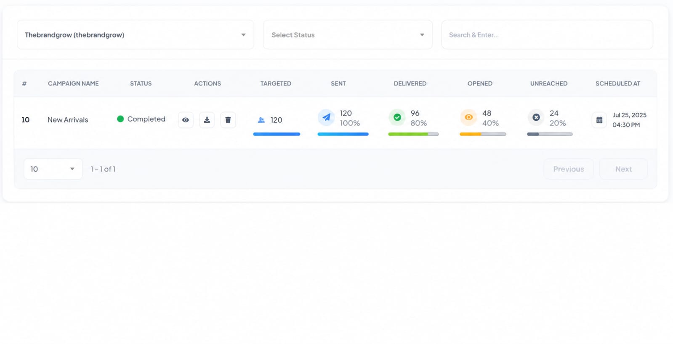Click the SCHEDULED AT column header
This screenshot has width=673, height=344.
(618, 84)
